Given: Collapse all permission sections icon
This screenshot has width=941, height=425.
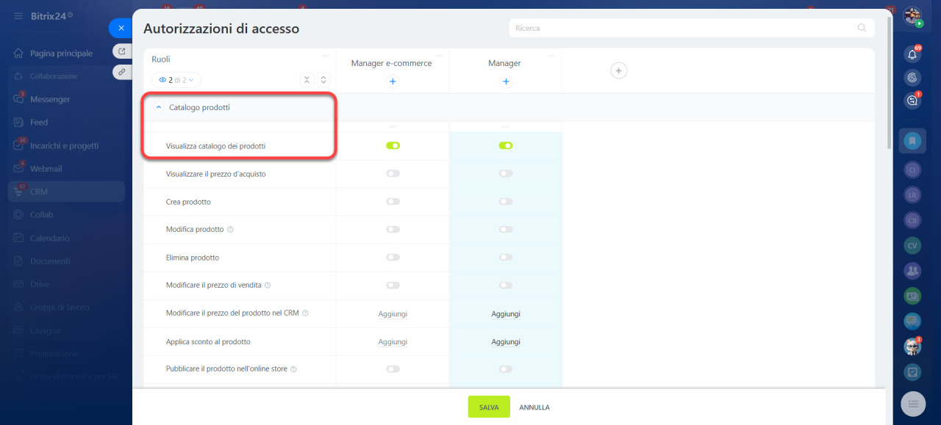Looking at the screenshot, I should tap(307, 80).
